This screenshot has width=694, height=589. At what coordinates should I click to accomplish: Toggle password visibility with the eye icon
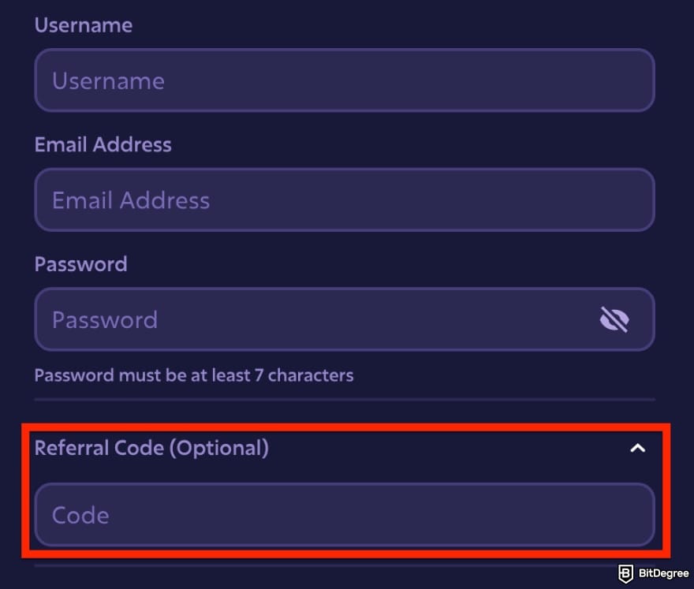coord(616,319)
